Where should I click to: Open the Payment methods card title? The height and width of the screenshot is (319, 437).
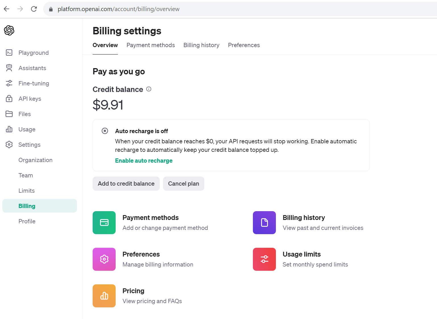(151, 218)
